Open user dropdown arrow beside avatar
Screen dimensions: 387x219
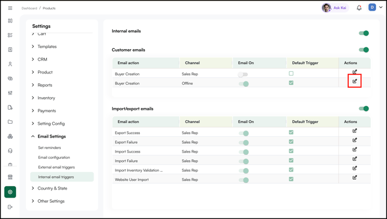click(381, 8)
